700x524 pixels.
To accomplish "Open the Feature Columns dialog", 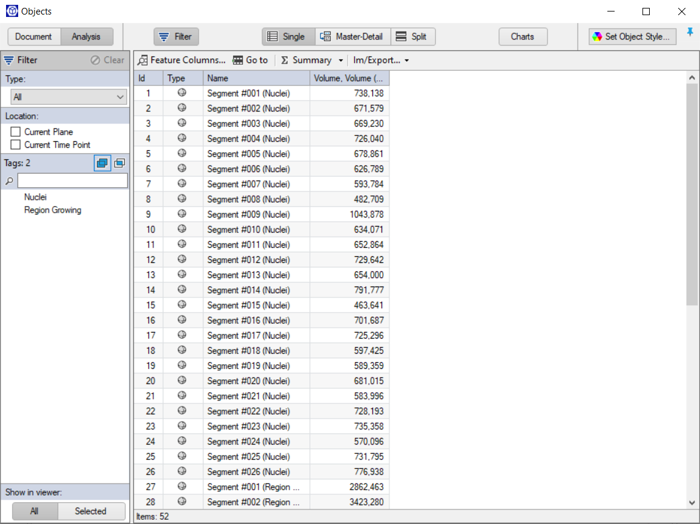I will (x=182, y=60).
